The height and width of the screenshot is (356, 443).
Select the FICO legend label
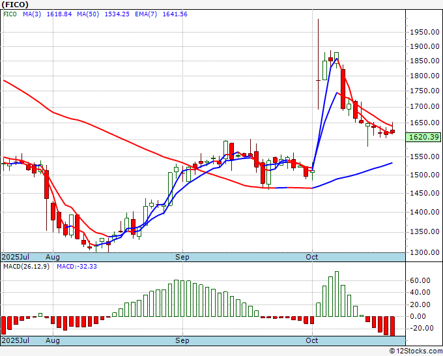(x=10, y=14)
